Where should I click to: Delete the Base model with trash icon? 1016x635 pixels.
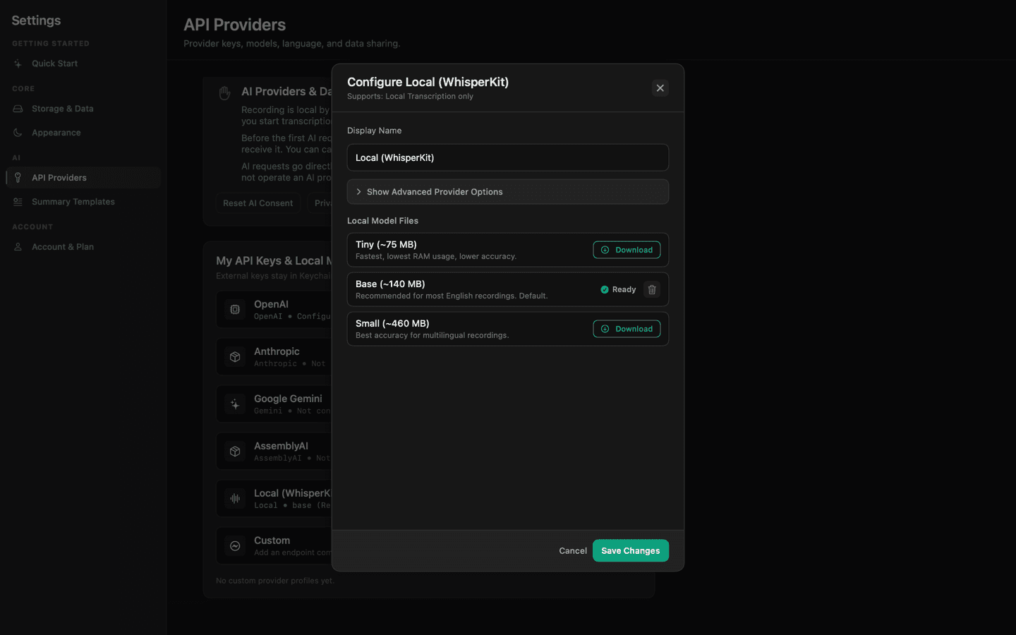click(x=652, y=289)
